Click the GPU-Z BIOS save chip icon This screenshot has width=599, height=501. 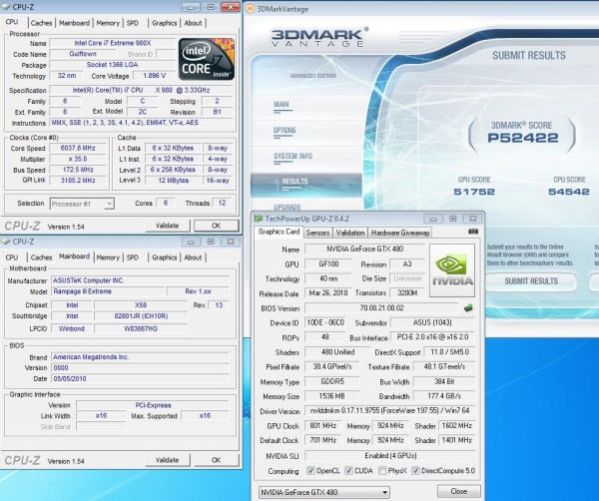(x=468, y=307)
